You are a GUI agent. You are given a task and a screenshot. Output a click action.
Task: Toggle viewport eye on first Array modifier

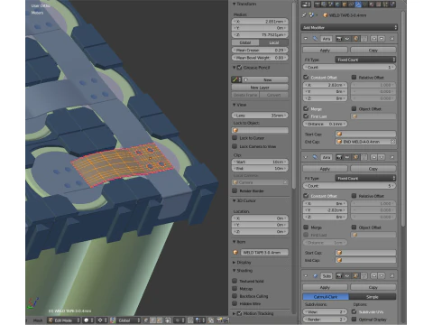click(x=347, y=39)
